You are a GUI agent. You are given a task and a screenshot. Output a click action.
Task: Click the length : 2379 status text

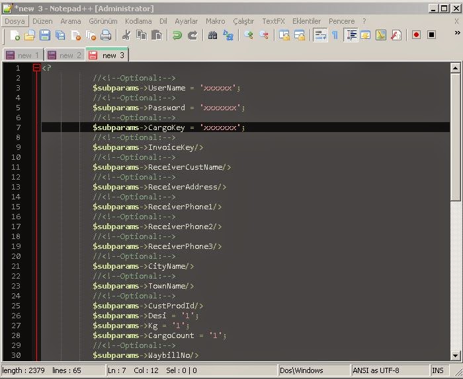23,370
